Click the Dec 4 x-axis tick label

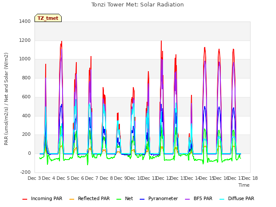pos(49,178)
